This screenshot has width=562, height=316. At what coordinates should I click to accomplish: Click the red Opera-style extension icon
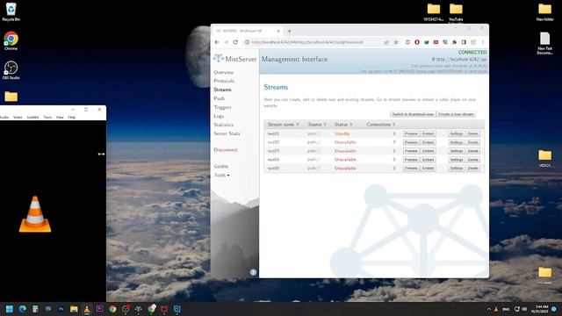pos(417,42)
